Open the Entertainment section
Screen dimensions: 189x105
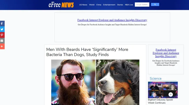point(109,5)
